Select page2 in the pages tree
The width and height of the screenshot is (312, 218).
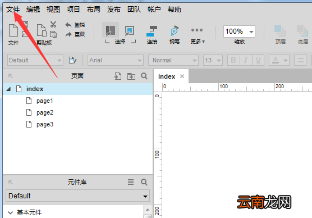click(x=45, y=112)
